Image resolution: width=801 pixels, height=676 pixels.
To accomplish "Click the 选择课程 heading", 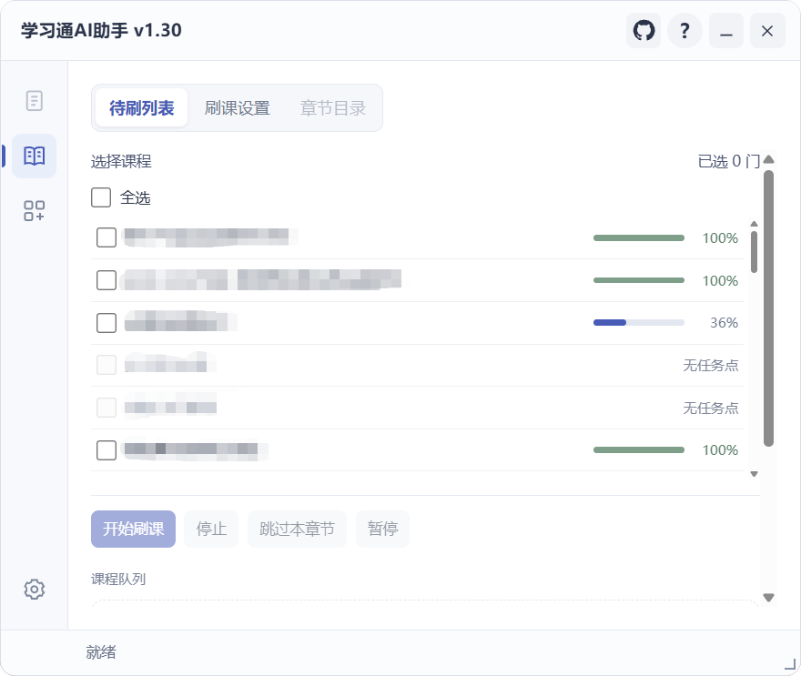I will click(121, 161).
